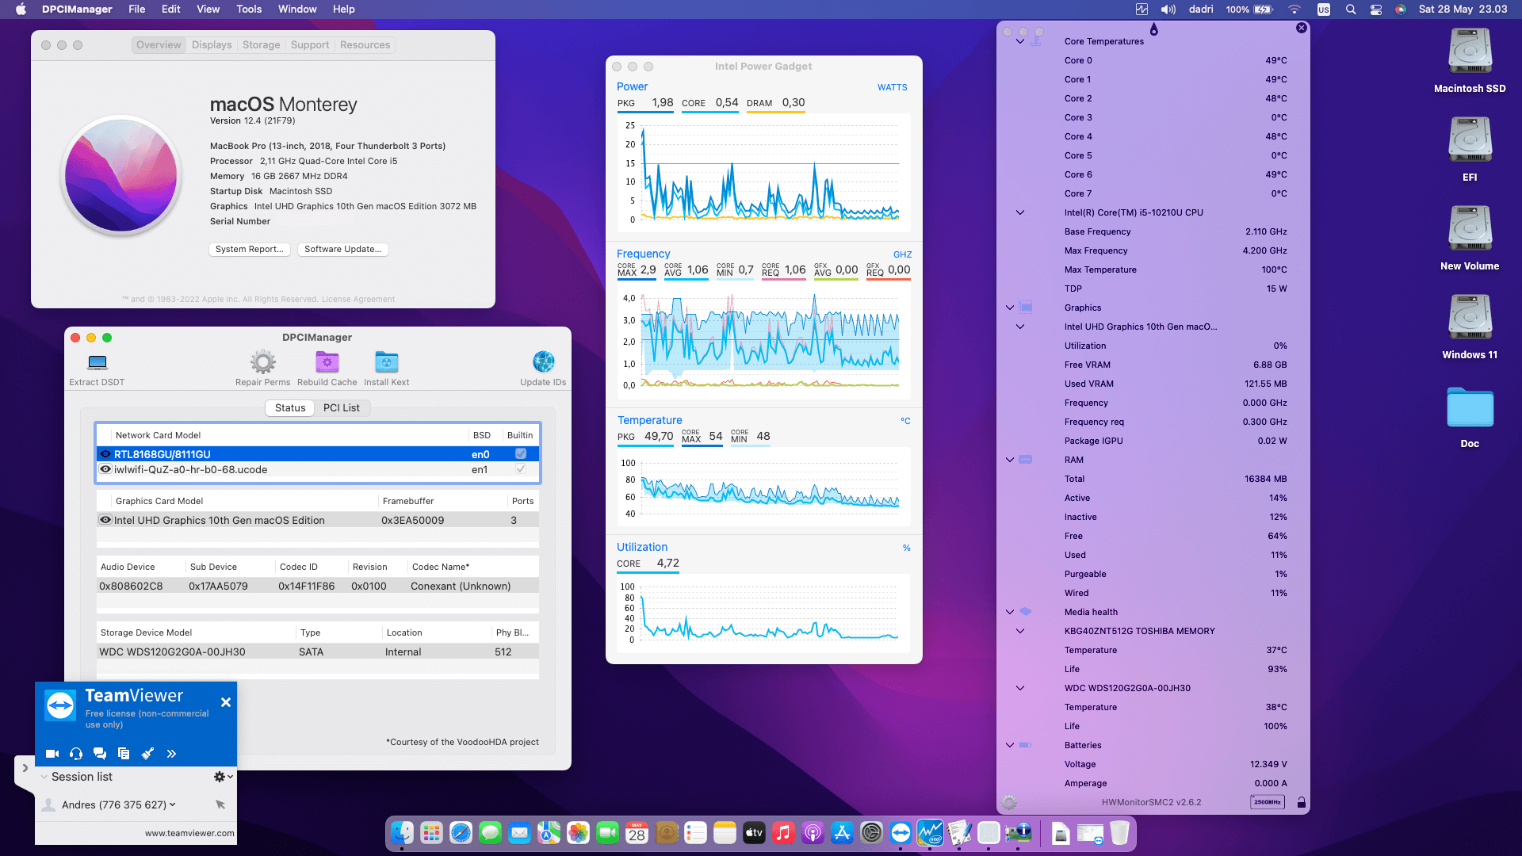The width and height of the screenshot is (1522, 856).
Task: Collapse the Batteries group
Action: [1010, 745]
